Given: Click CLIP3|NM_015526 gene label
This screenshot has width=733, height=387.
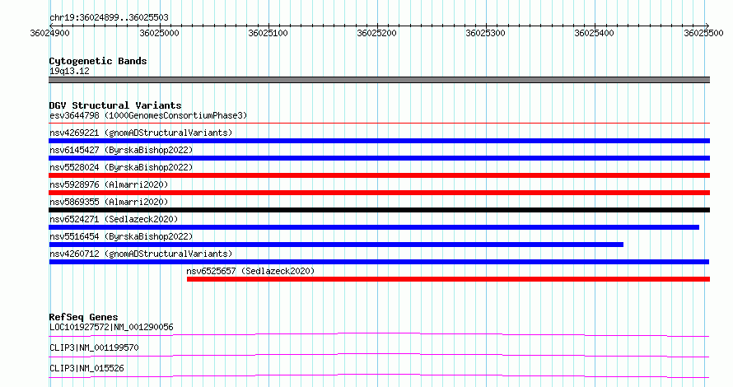Looking at the screenshot, I should click(87, 368).
